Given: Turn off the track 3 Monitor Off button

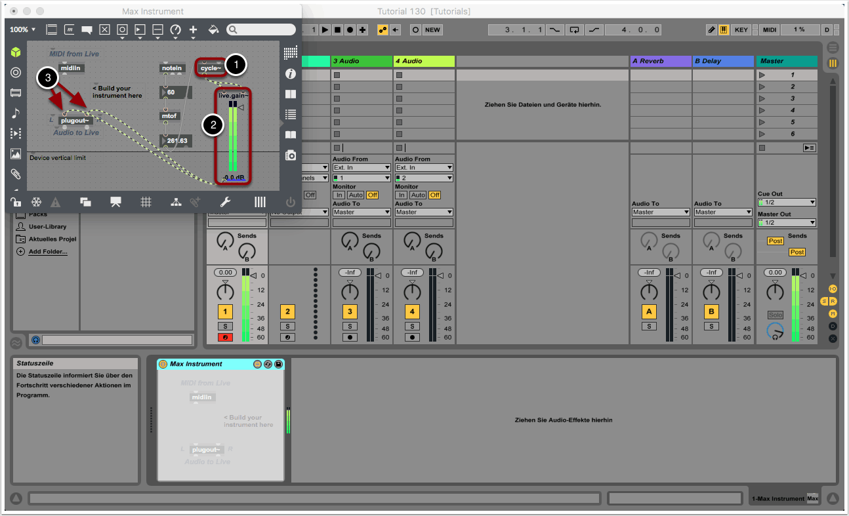Looking at the screenshot, I should tap(372, 195).
